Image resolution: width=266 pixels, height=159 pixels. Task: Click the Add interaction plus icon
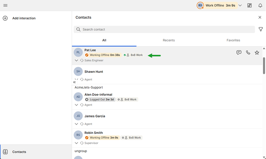5,18
